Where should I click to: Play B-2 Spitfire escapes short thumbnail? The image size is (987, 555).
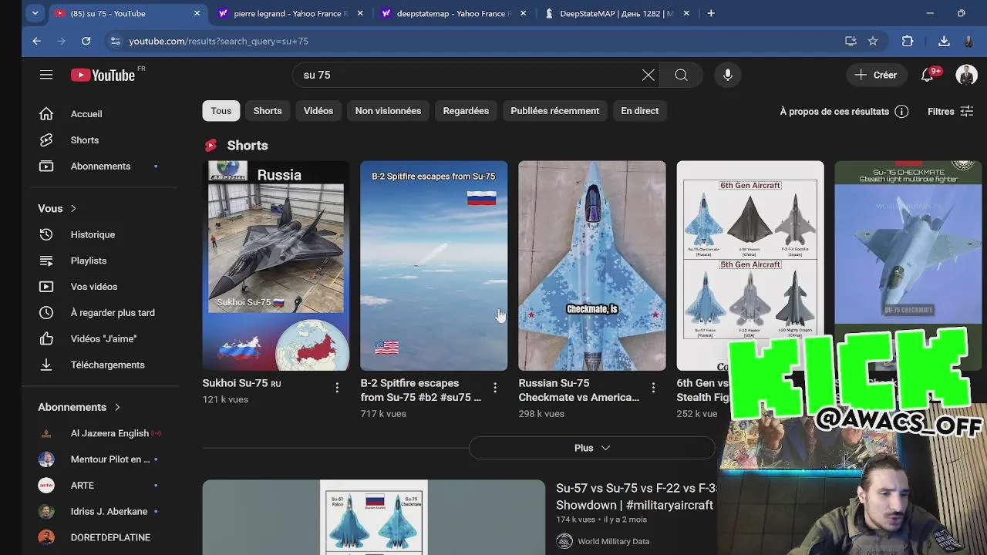click(434, 266)
